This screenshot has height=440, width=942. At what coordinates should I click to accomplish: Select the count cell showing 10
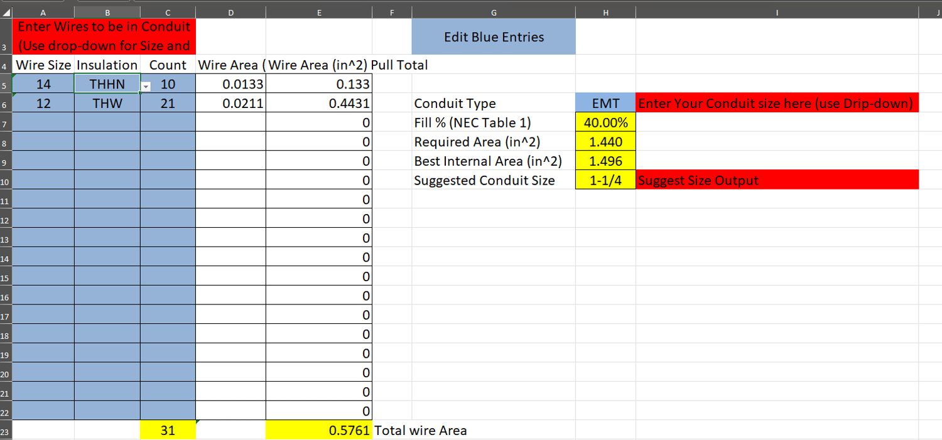point(168,84)
